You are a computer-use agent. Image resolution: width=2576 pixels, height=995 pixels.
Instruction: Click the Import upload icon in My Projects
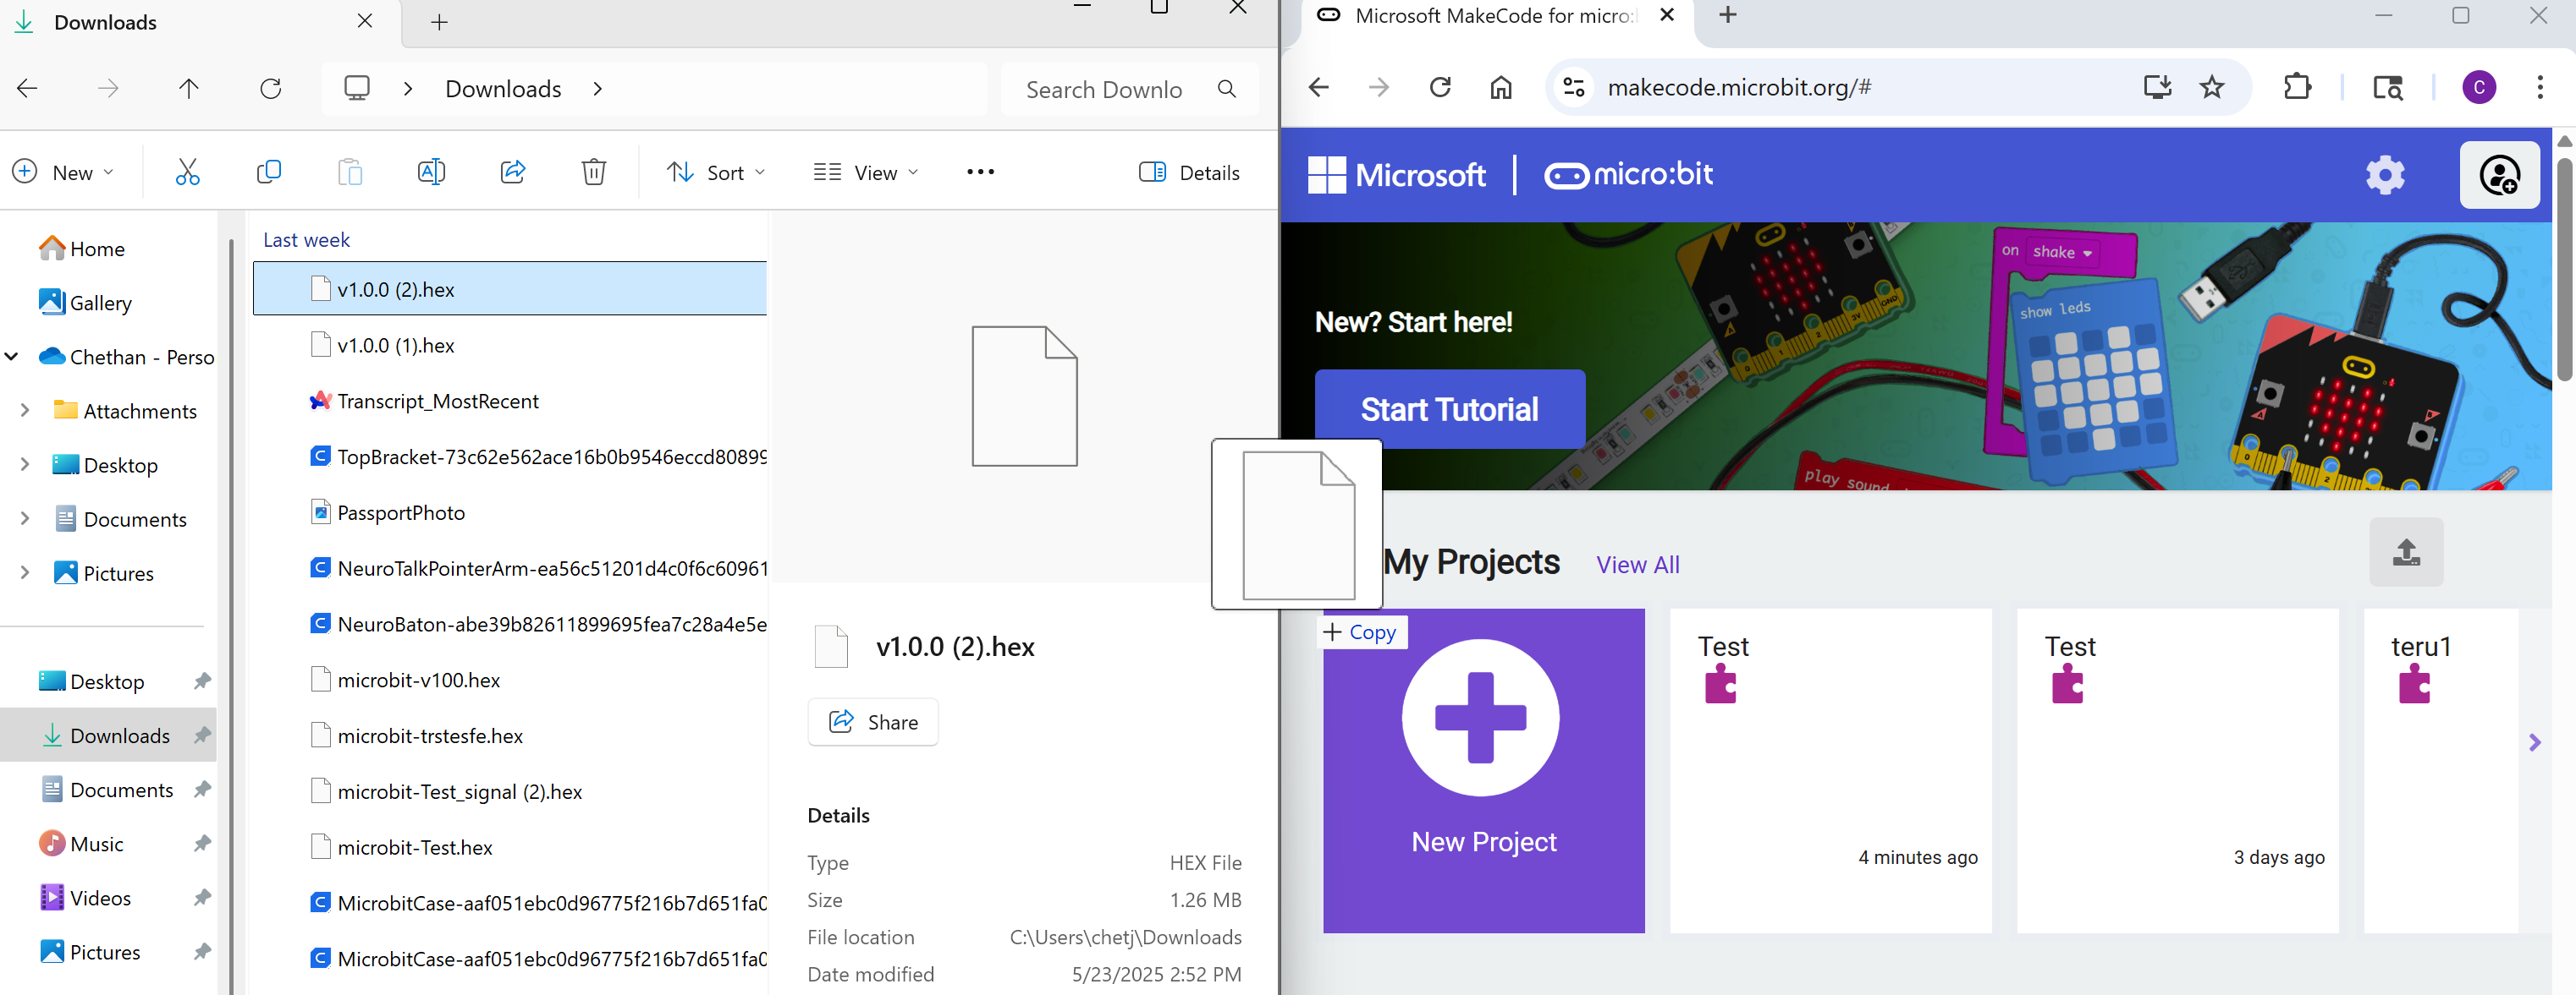[2406, 551]
